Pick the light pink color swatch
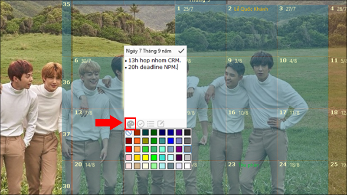The height and width of the screenshot is (195, 347). 129,157
